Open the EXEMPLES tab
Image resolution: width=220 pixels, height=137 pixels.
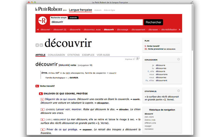[x=88, y=55]
